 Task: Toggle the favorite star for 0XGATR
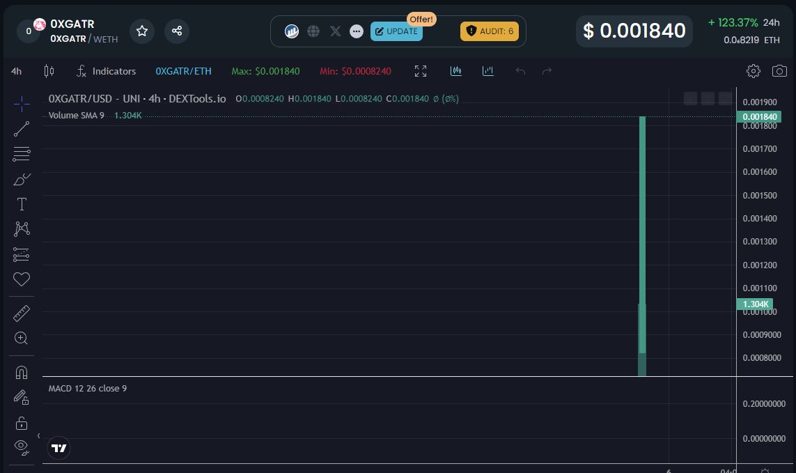141,31
